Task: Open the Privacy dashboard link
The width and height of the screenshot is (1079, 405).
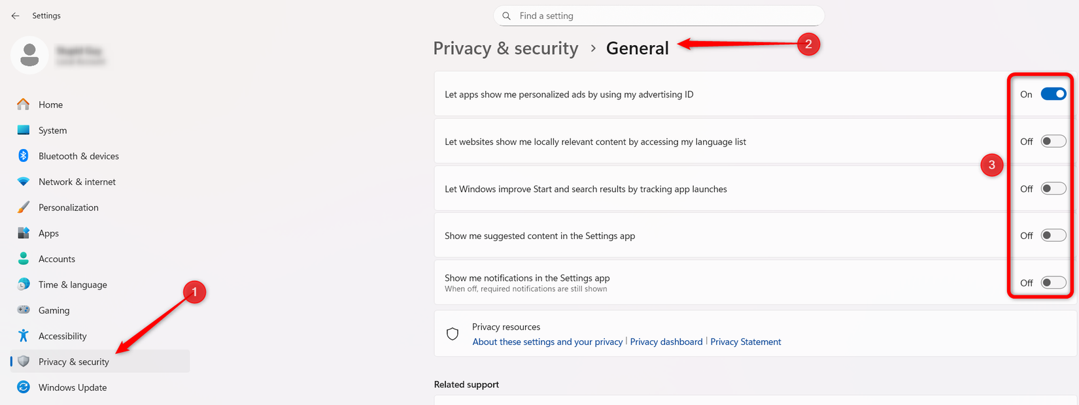Action: pos(666,341)
